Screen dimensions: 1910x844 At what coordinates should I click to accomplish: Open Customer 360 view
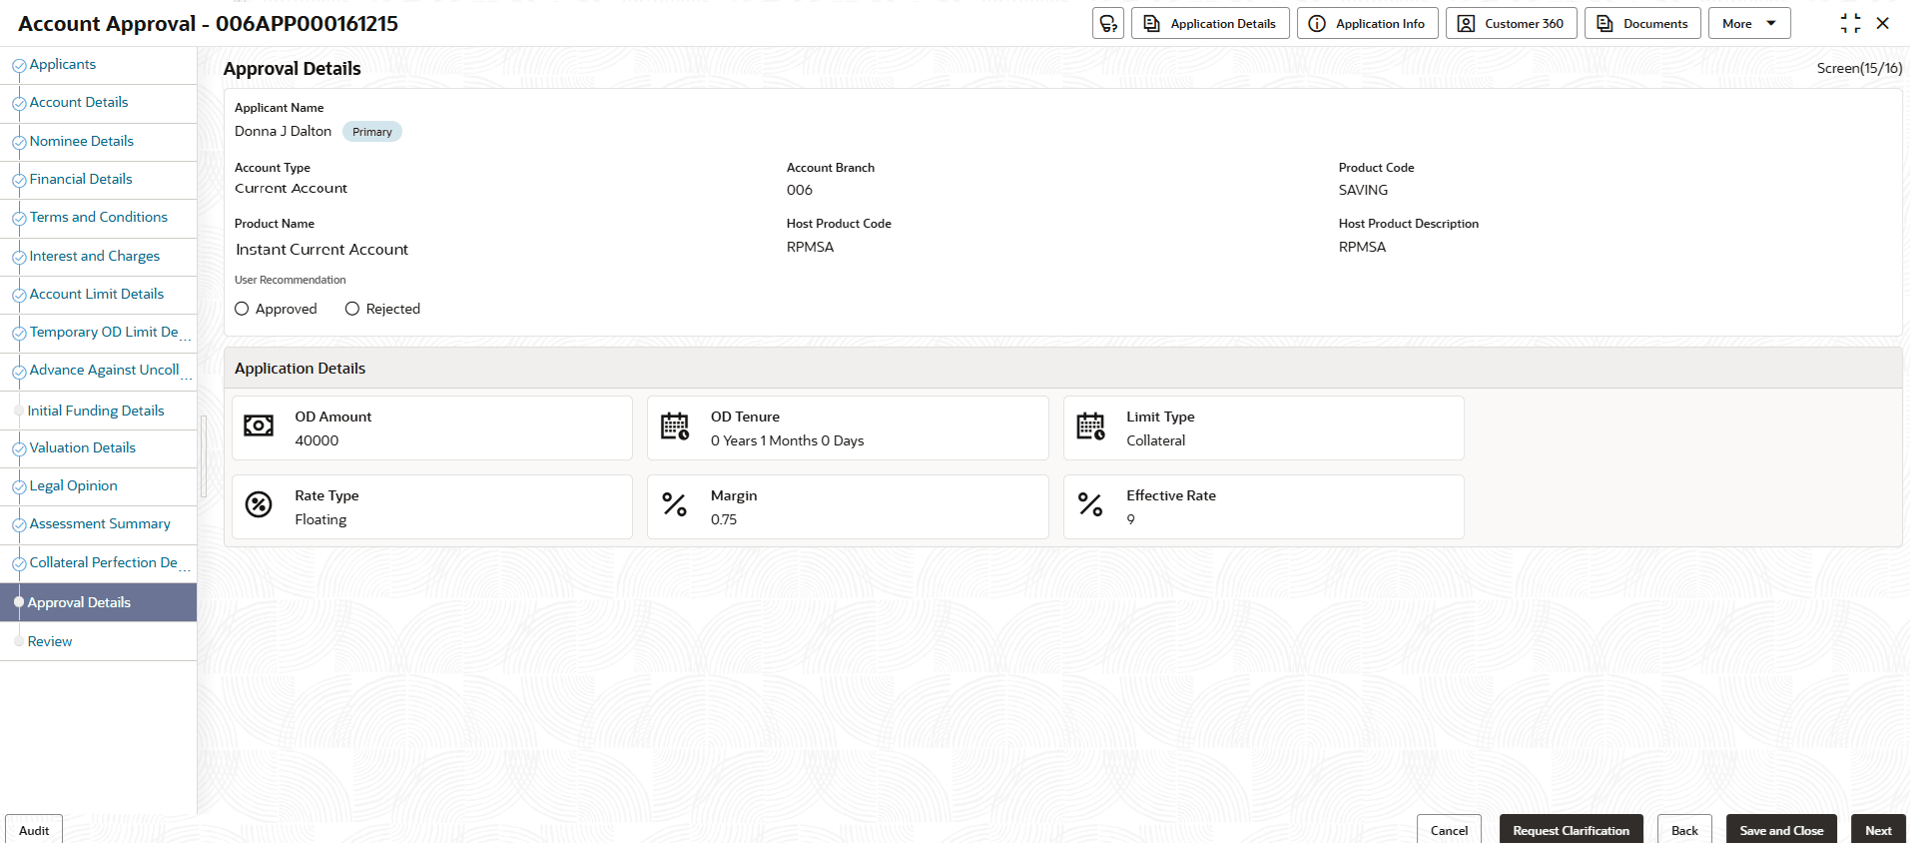(x=1512, y=23)
